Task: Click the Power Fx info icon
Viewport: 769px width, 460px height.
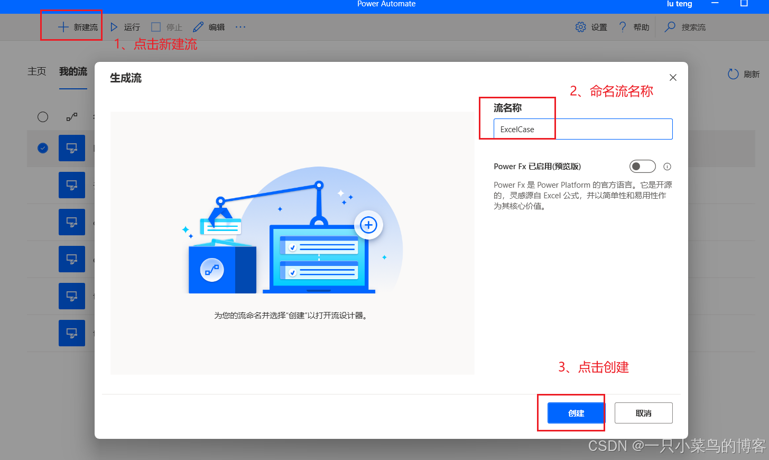Action: (x=668, y=167)
